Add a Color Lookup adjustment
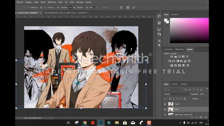Image resolution: width=224 pixels, height=126 pixels. (189, 61)
